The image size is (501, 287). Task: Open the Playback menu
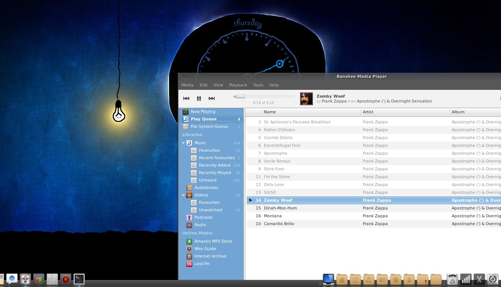coord(238,85)
